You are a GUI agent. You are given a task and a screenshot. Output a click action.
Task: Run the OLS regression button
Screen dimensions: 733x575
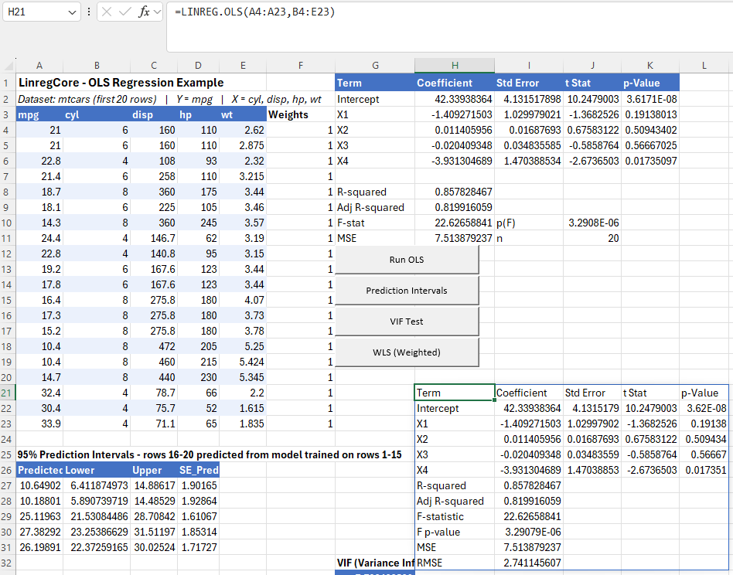(407, 260)
